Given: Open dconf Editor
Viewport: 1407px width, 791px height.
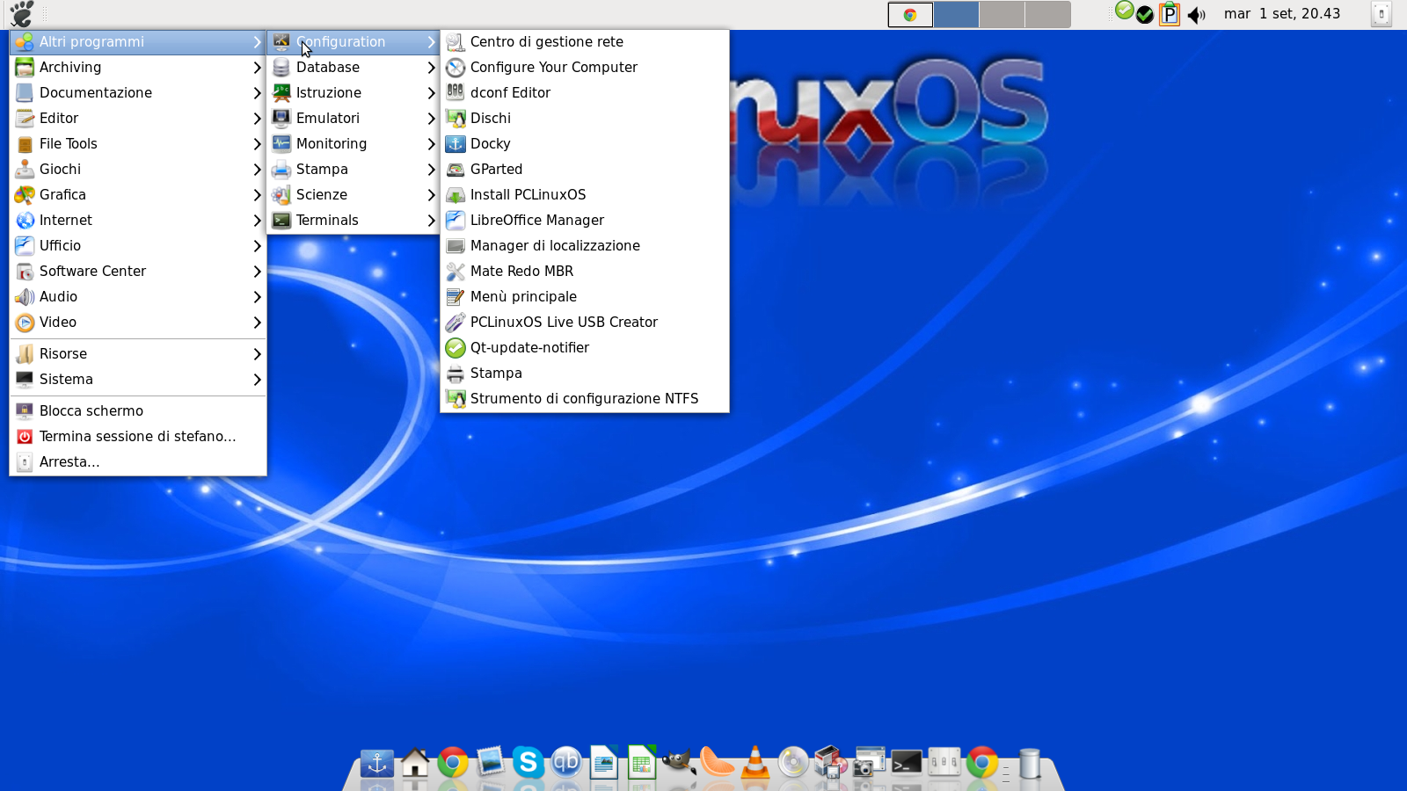Looking at the screenshot, I should [585, 93].
